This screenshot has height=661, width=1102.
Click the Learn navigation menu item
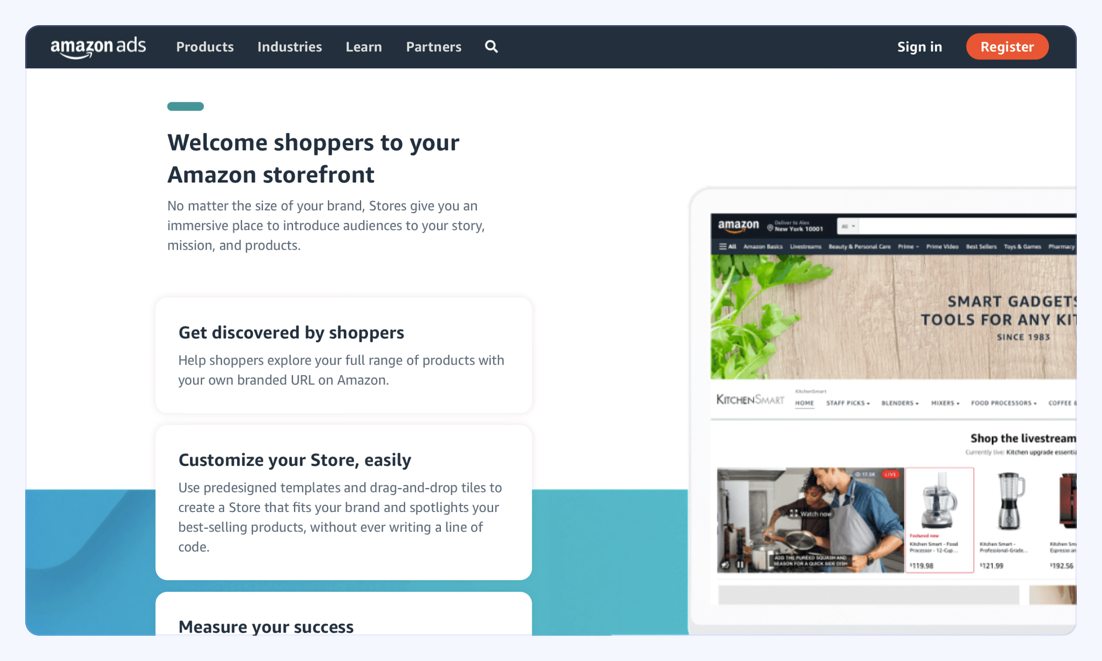(364, 46)
